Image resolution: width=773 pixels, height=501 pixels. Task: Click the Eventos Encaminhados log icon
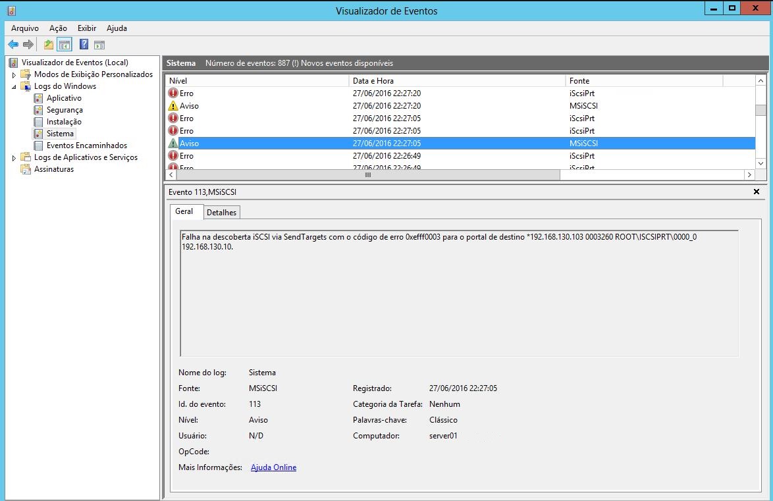pos(38,145)
